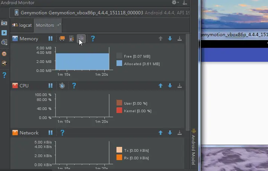The width and height of the screenshot is (268, 171).
Task: Initiate garbage collection with truck icon
Action: click(62, 38)
